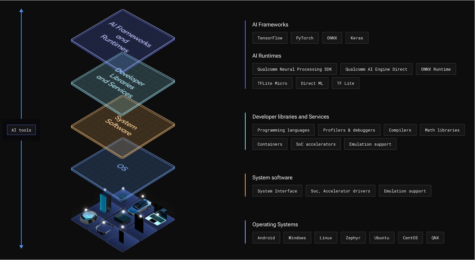Click the CentOS chip
This screenshot has width=475, height=260.
pos(410,238)
